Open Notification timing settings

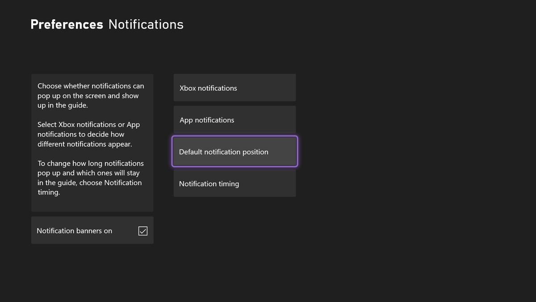tap(234, 183)
